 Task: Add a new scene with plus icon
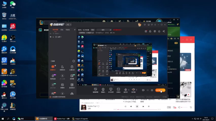point(75,30)
